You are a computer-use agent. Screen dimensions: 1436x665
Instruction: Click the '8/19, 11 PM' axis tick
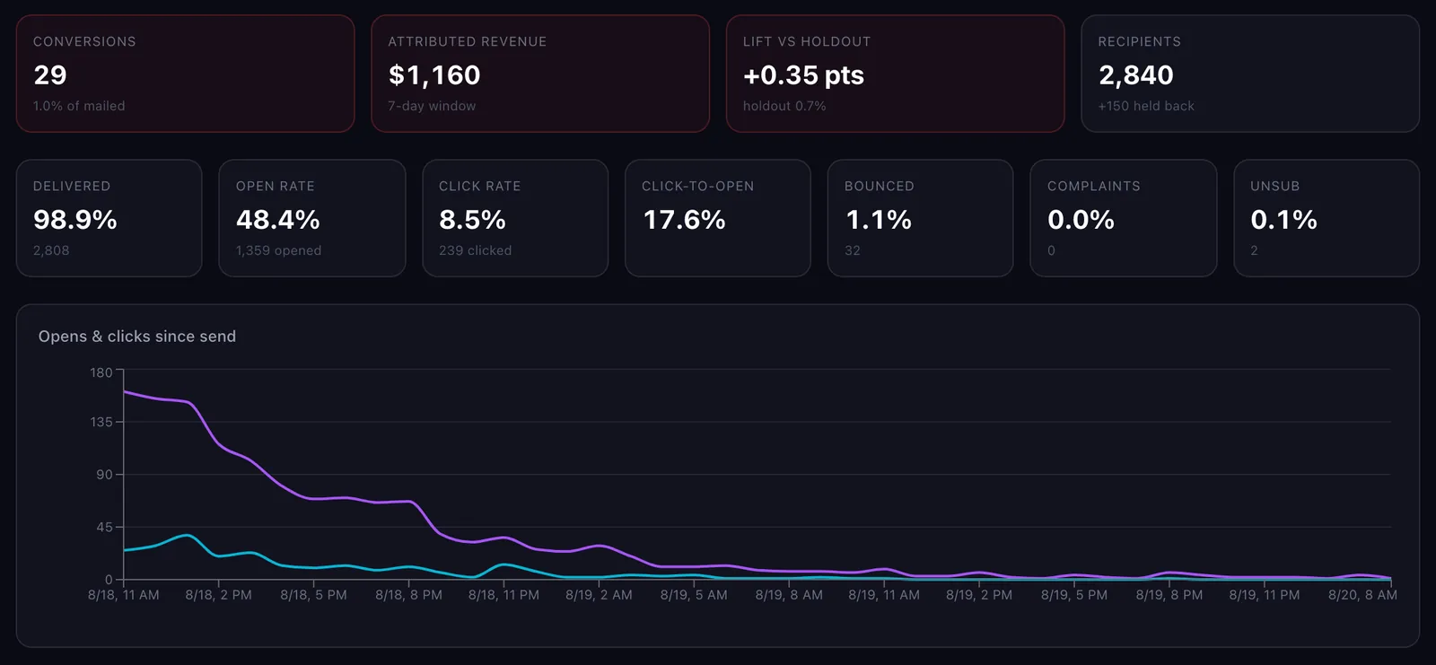[x=1265, y=595]
